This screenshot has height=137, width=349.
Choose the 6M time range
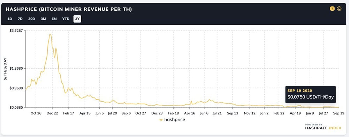(54, 19)
